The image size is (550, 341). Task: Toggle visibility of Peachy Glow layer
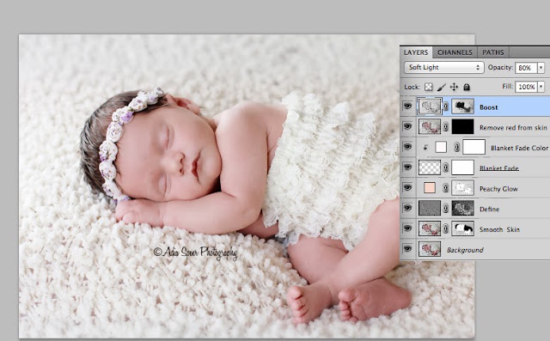[x=407, y=187]
